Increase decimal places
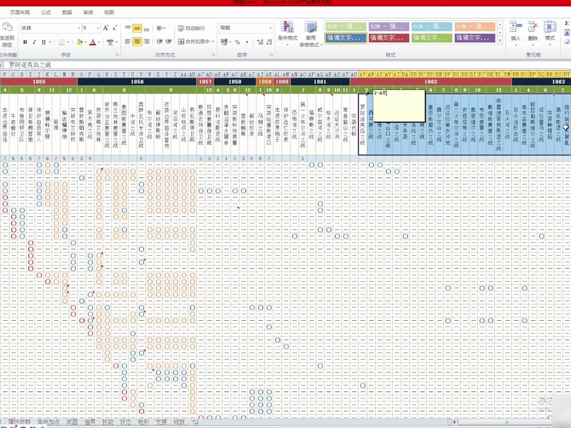This screenshot has width=571, height=428. 260,42
